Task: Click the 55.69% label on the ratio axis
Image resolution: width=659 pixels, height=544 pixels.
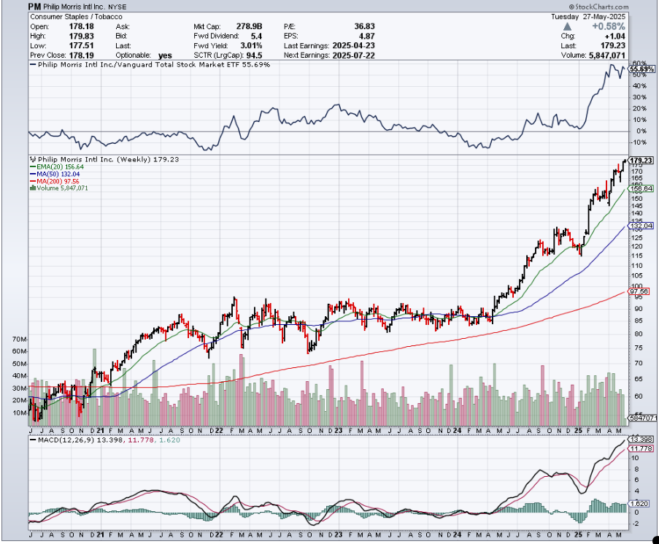Action: [x=641, y=69]
